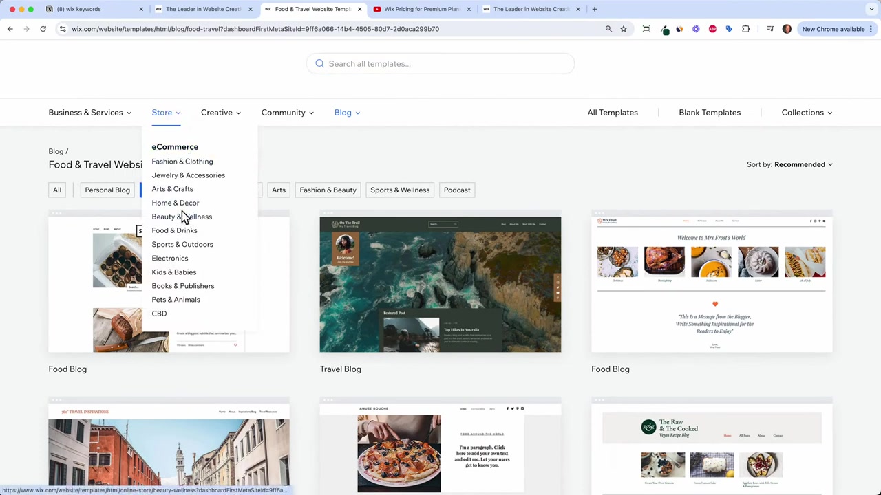Select Jewelry & Accessories menu item
The height and width of the screenshot is (495, 881).
(x=188, y=175)
